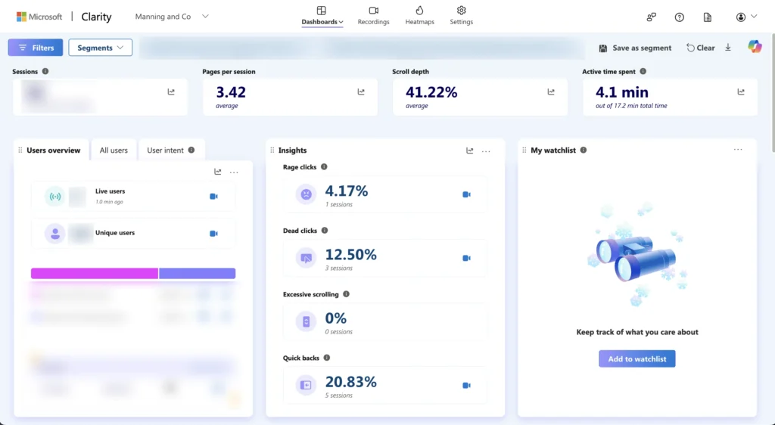Select the User intent tab
The width and height of the screenshot is (775, 425).
(170, 150)
